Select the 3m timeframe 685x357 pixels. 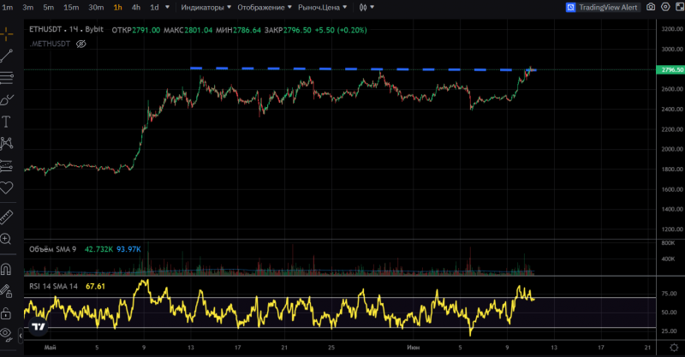tap(28, 7)
